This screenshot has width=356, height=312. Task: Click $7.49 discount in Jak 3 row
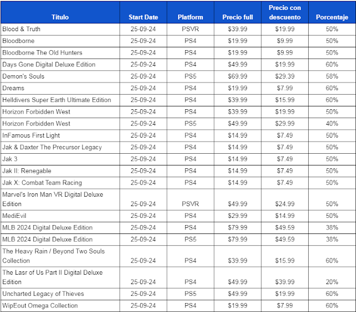285,159
